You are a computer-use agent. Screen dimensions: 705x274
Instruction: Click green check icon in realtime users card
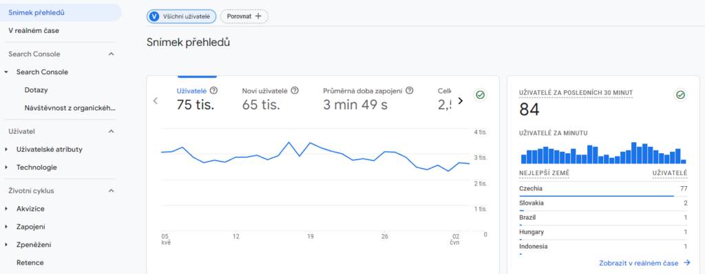680,95
